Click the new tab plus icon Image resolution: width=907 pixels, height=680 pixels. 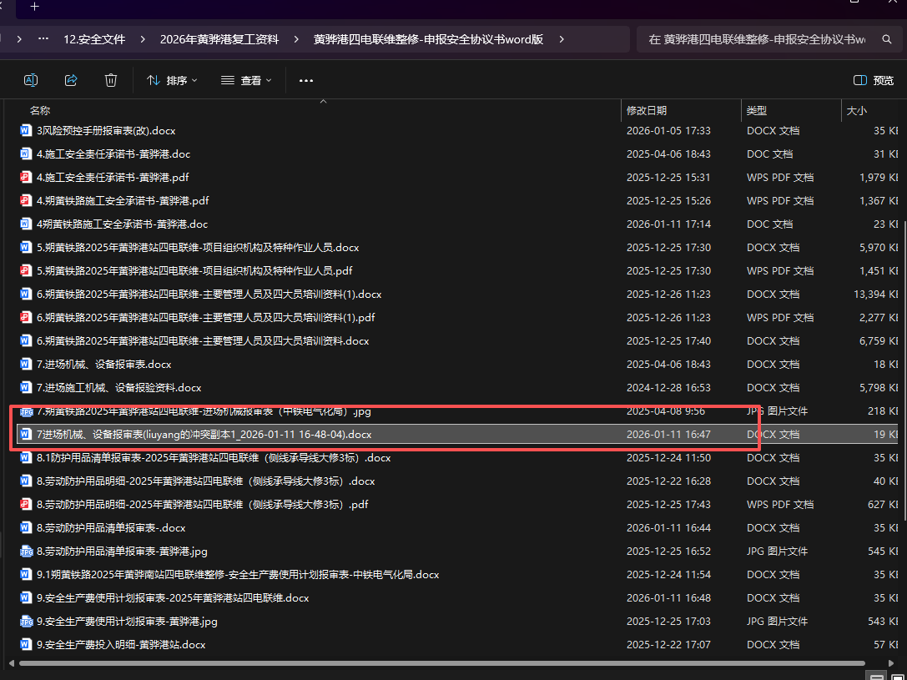coord(34,7)
